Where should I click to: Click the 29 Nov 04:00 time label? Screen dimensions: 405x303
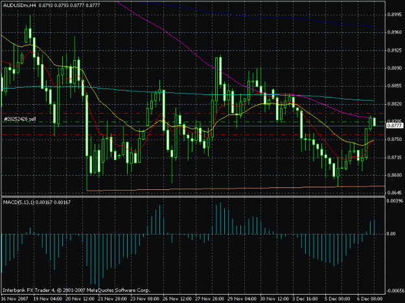tap(242, 299)
